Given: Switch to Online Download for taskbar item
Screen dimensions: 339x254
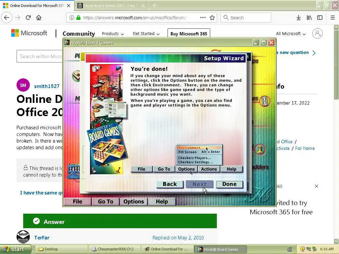Looking at the screenshot, I should pos(167,249).
